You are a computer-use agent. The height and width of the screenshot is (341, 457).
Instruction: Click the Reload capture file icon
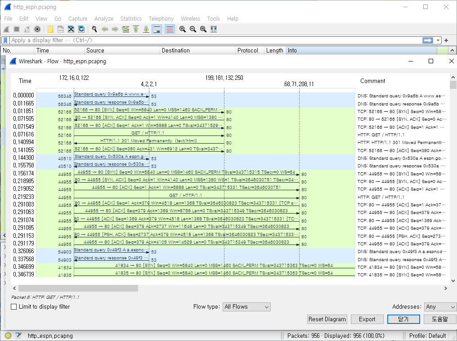coord(81,29)
